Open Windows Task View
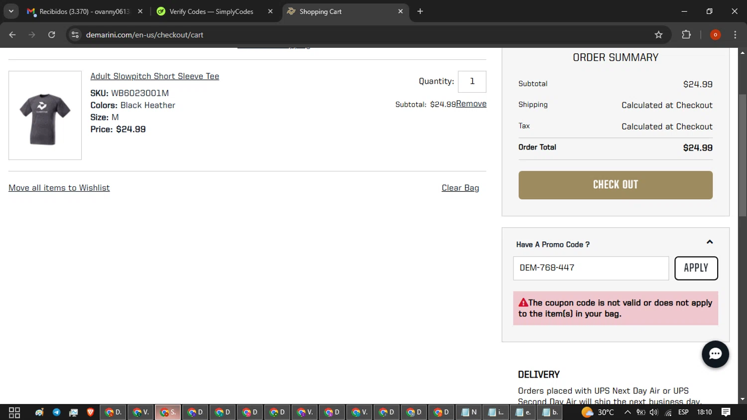Viewport: 747px width, 420px height. coord(14,413)
